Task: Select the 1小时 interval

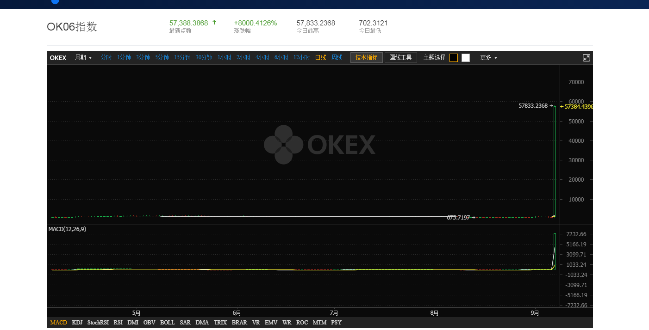Action: [x=225, y=58]
